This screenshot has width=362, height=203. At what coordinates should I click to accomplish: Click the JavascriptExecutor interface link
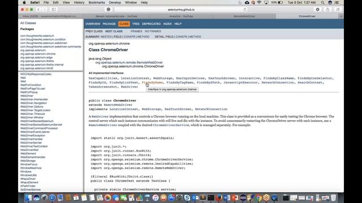[240, 82]
